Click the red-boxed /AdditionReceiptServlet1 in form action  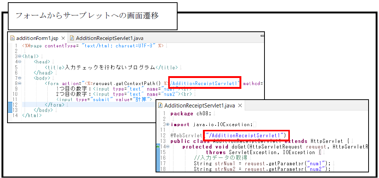pyautogui.click(x=204, y=84)
